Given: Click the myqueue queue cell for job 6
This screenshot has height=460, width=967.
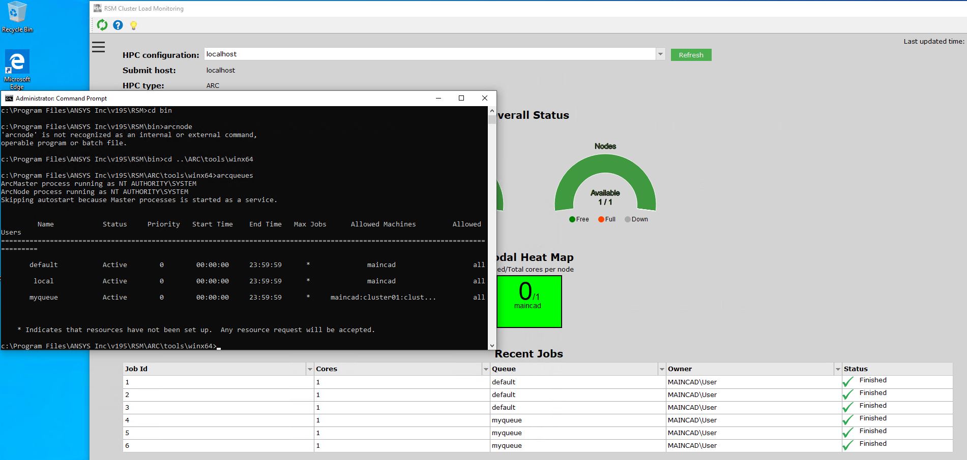Looking at the screenshot, I should click(577, 445).
